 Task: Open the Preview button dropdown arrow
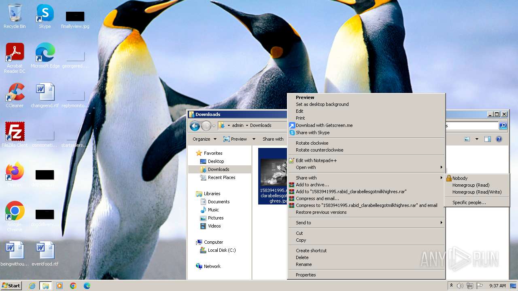tap(254, 139)
